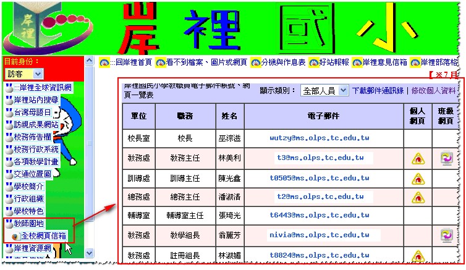This screenshot has height=270, width=466.
Task: Click the Doraemon icon beside 分機與作息表
Action: [256, 62]
